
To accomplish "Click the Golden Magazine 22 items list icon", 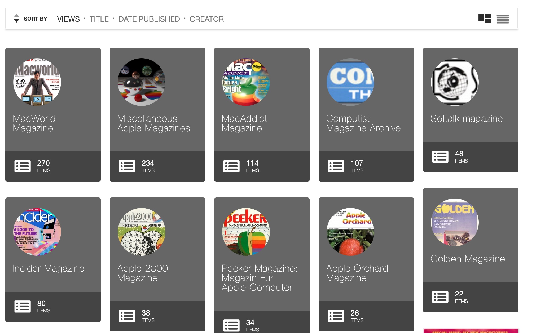I will [x=440, y=297].
